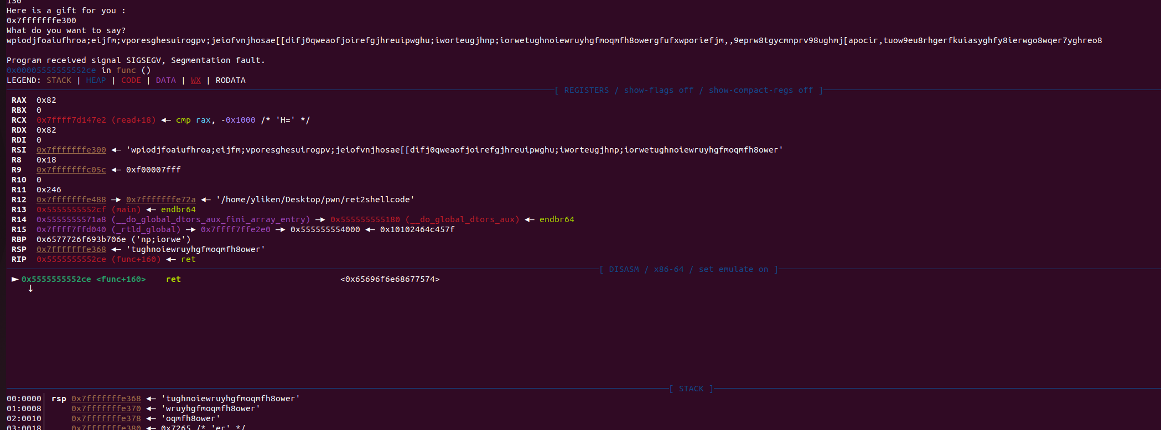Click the R13 main address 0x5555555552cf
The image size is (1161, 430).
pyautogui.click(x=71, y=209)
